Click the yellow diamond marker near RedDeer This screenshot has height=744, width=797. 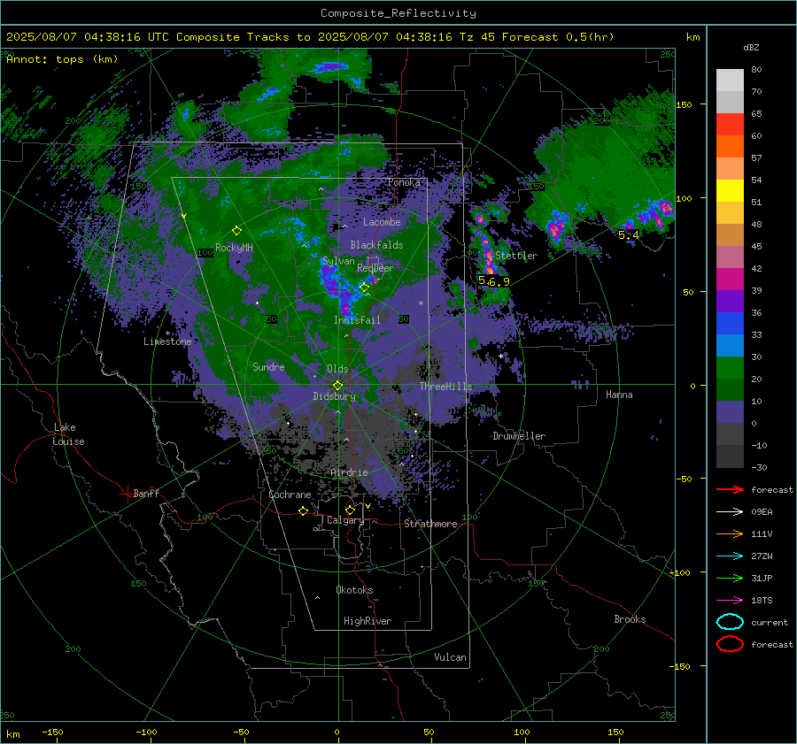coord(364,288)
